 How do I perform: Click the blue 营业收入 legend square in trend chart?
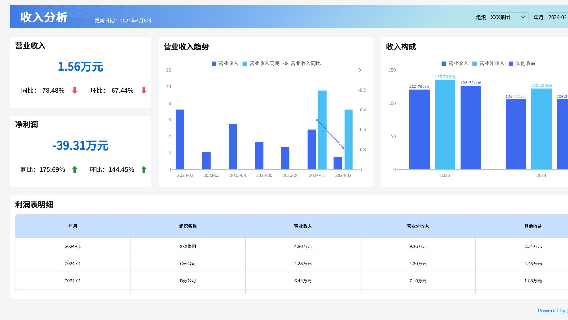pos(213,63)
